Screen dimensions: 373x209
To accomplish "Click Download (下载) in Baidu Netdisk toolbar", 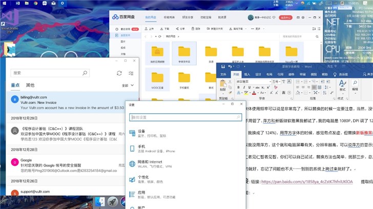I will tap(164, 29).
